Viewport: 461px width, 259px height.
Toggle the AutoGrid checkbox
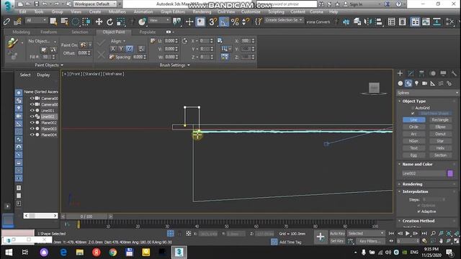click(x=413, y=108)
